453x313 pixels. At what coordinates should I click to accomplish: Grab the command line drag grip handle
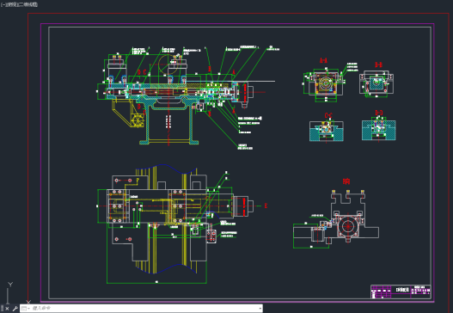[3, 309]
